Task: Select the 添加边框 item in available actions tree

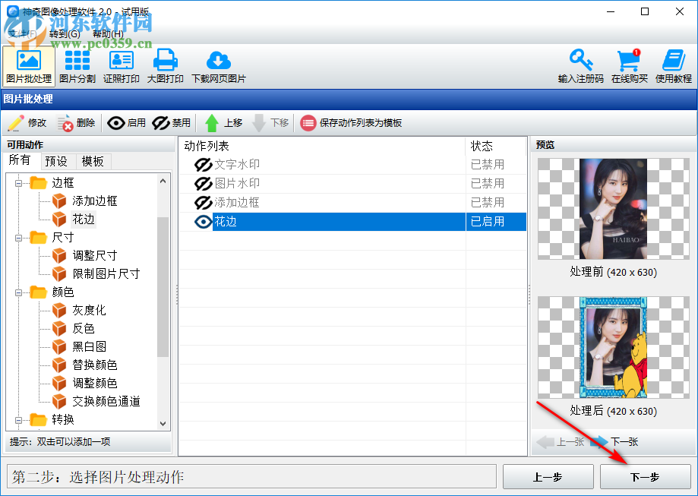Action: [94, 201]
